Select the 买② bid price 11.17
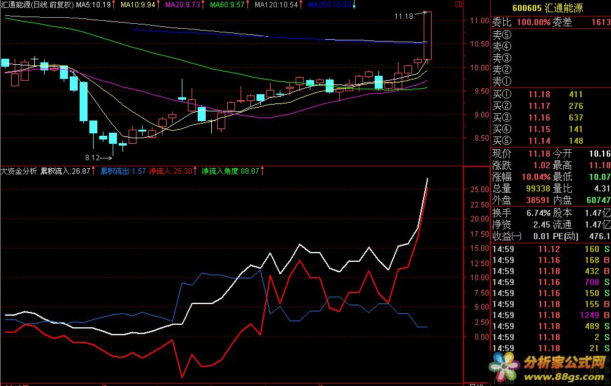This screenshot has width=611, height=386. coord(539,106)
